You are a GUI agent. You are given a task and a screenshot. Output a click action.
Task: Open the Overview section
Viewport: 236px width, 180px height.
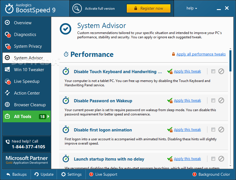click(27, 23)
